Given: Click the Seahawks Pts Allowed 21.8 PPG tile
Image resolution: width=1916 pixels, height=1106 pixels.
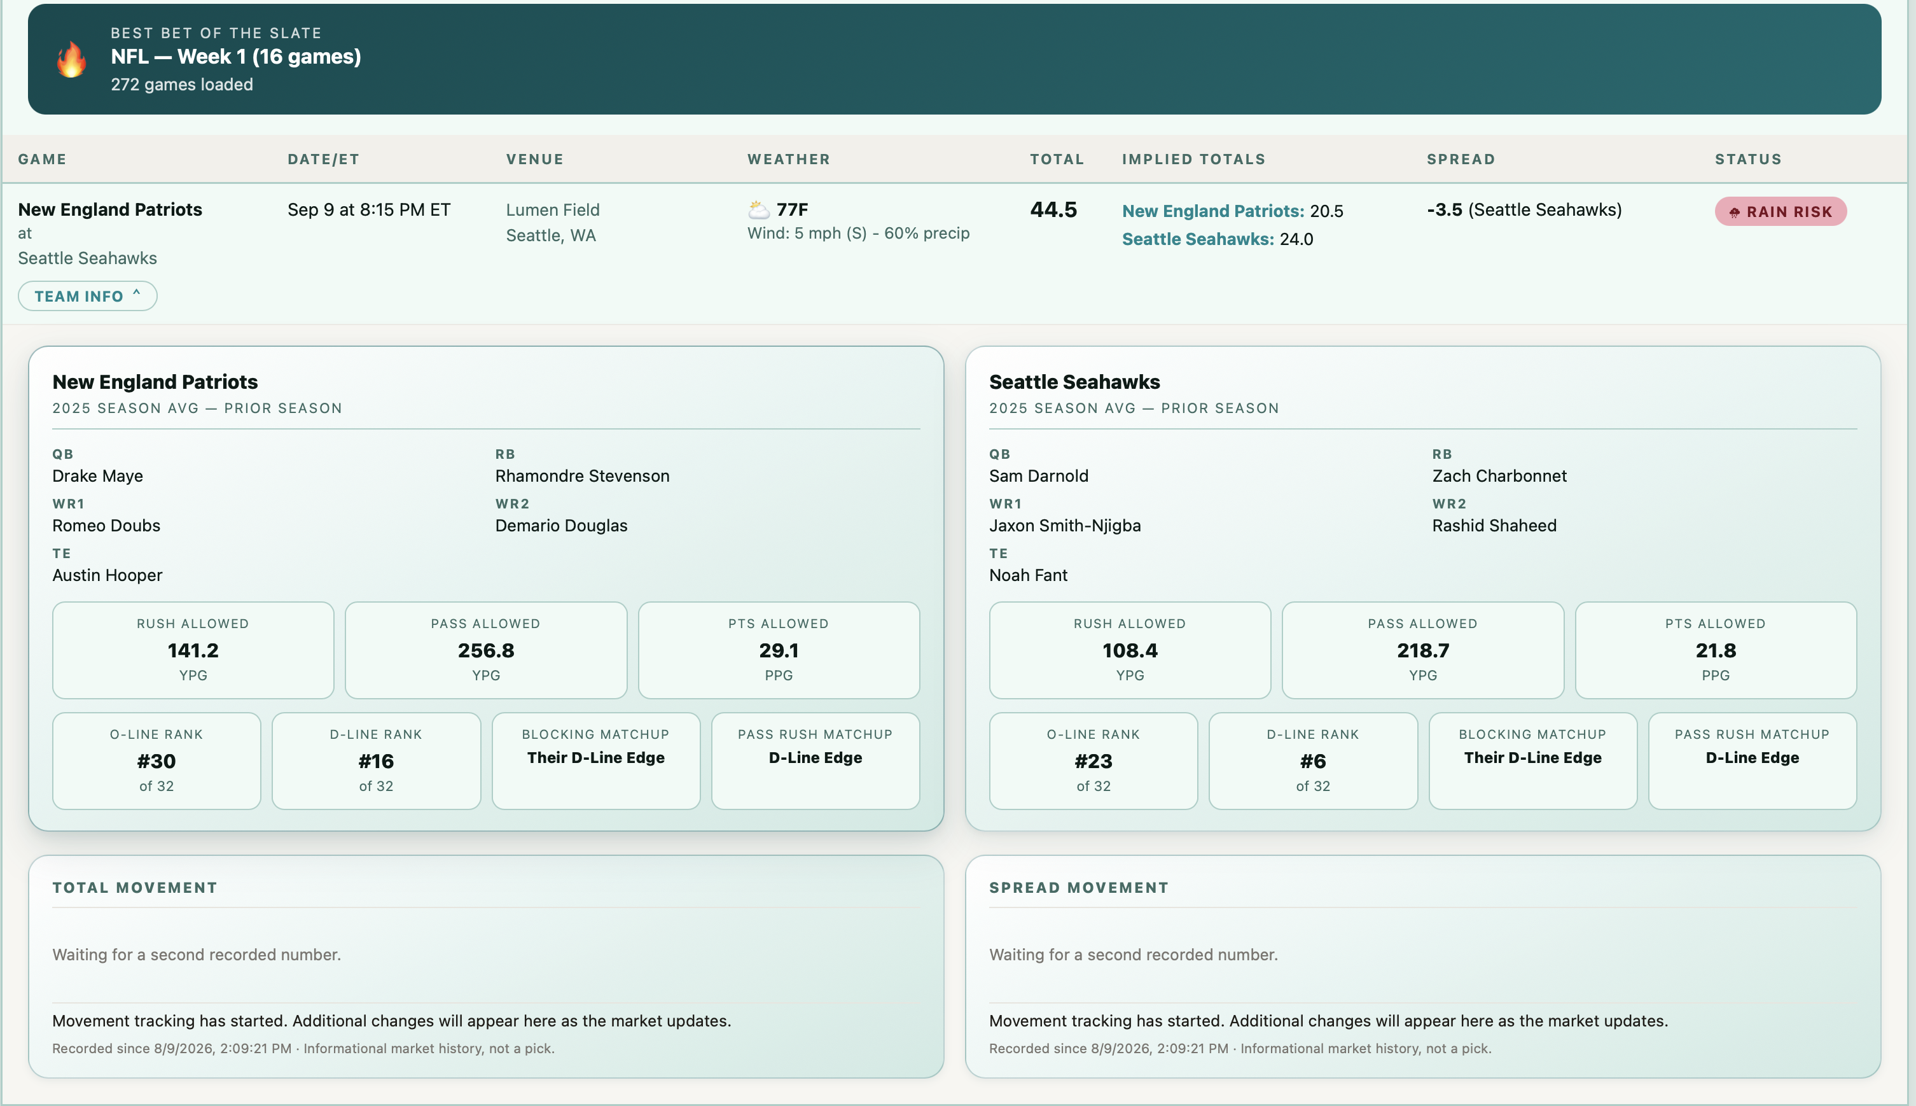Looking at the screenshot, I should pyautogui.click(x=1716, y=650).
